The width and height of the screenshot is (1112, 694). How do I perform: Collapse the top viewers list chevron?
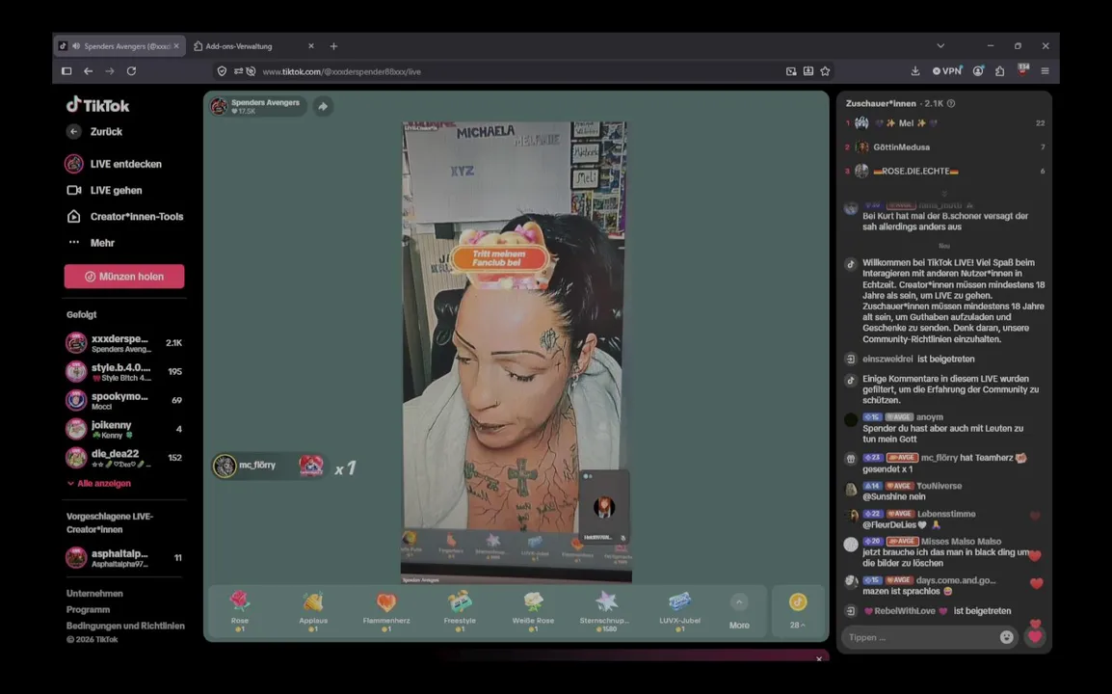click(x=944, y=193)
